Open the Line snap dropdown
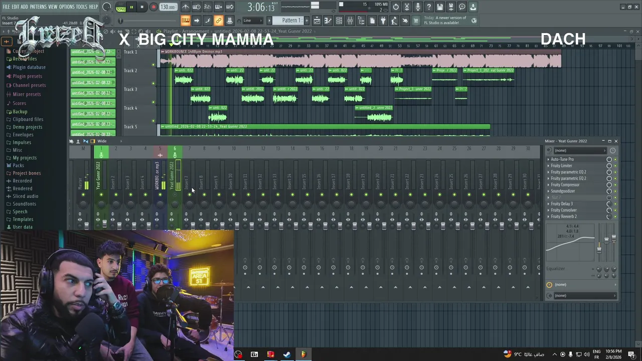 [x=252, y=21]
